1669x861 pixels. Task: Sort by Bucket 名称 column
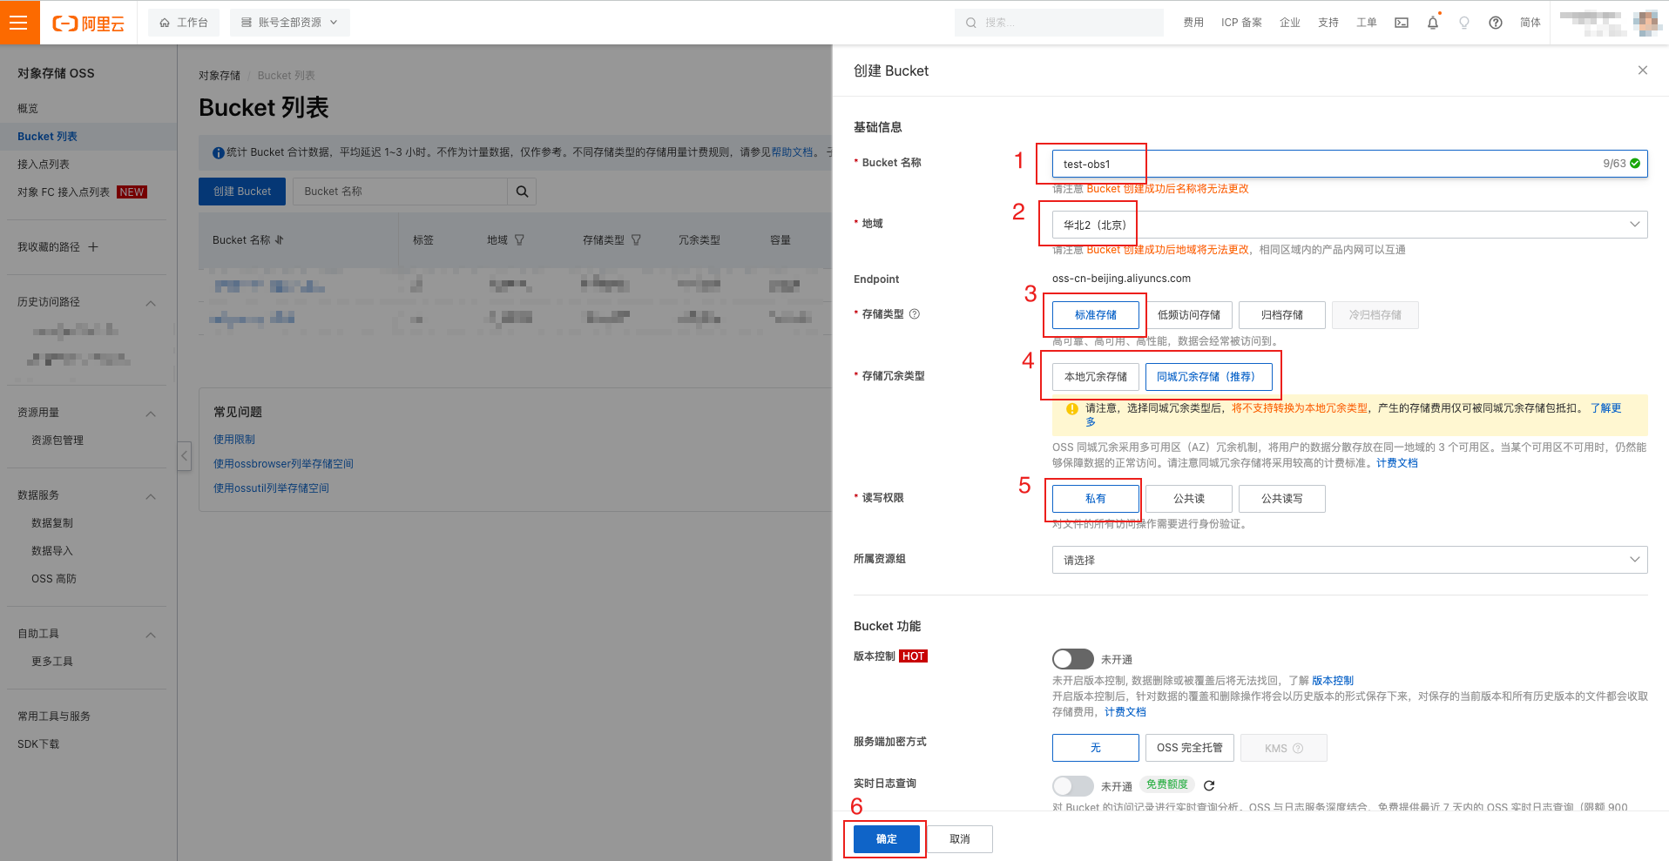[279, 240]
